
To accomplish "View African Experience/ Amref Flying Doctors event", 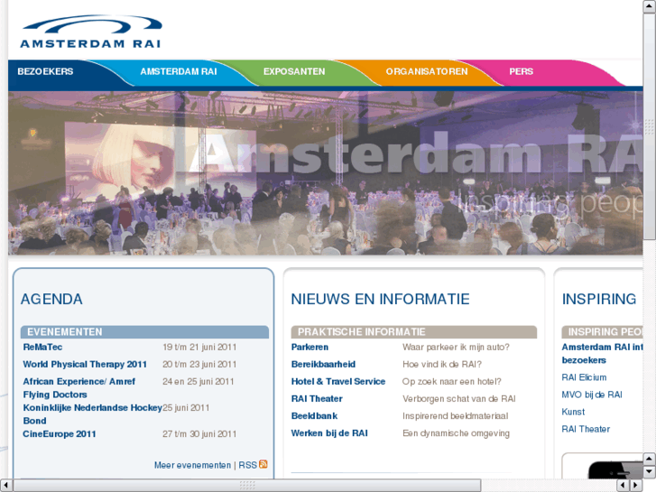I will (x=79, y=388).
